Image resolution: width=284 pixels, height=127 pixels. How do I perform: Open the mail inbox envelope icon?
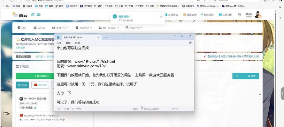tap(239, 15)
